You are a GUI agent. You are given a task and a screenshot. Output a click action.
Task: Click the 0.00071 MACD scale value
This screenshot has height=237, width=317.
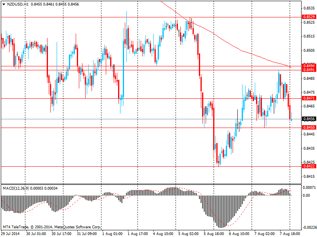click(309, 187)
